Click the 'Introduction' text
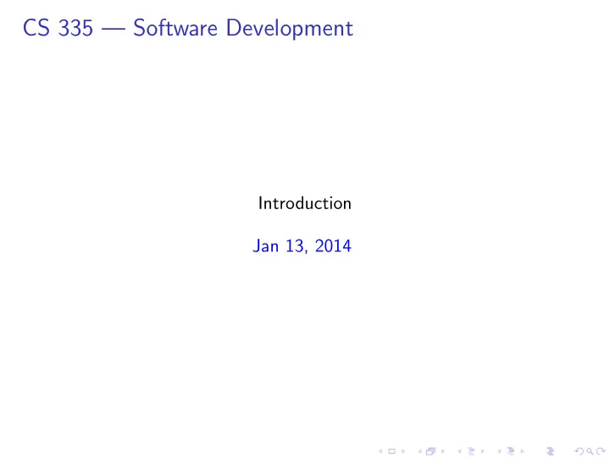This screenshot has height=458, width=610. pos(305,203)
